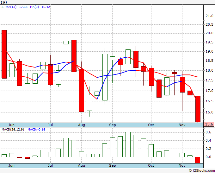
Task: Click the MACD:-0.16 value label
Action: pos(36,130)
